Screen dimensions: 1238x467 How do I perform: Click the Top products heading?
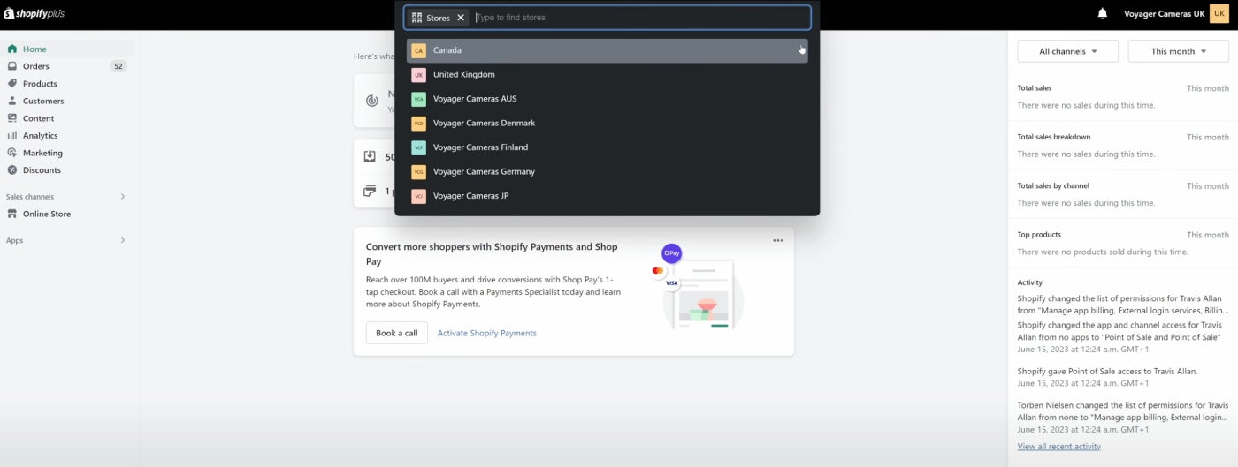tap(1039, 235)
